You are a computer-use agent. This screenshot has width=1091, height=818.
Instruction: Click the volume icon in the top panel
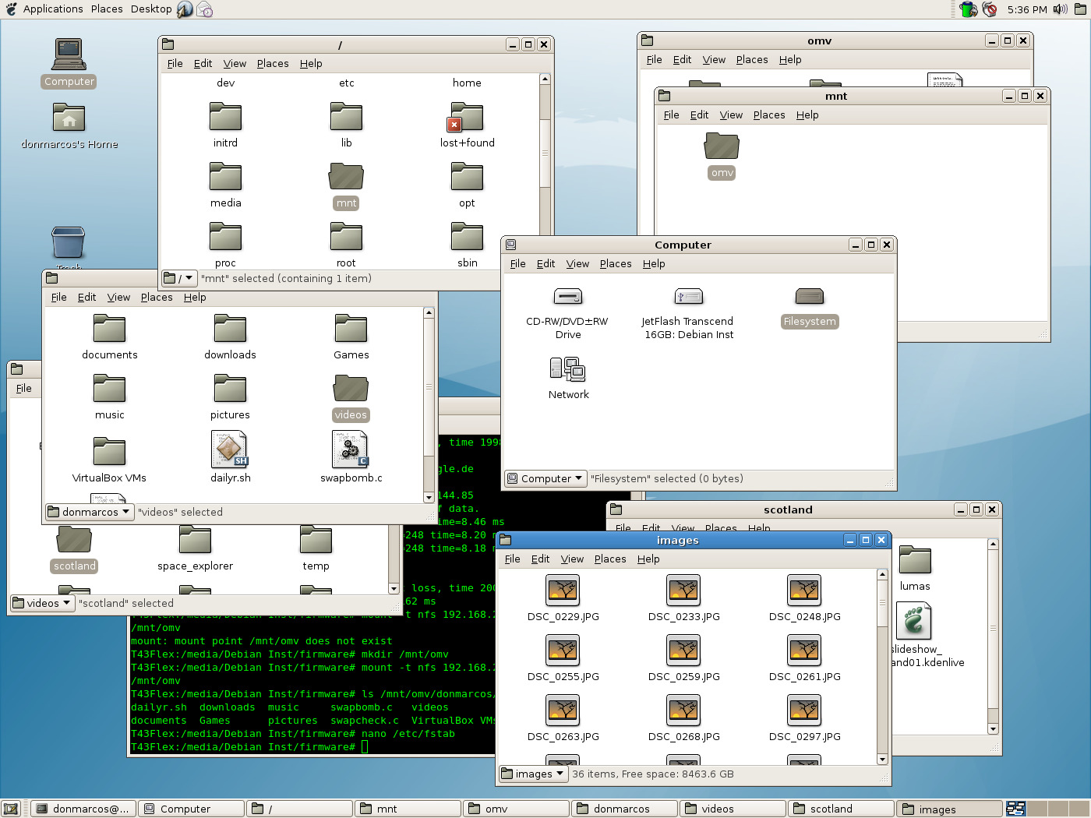1060,9
